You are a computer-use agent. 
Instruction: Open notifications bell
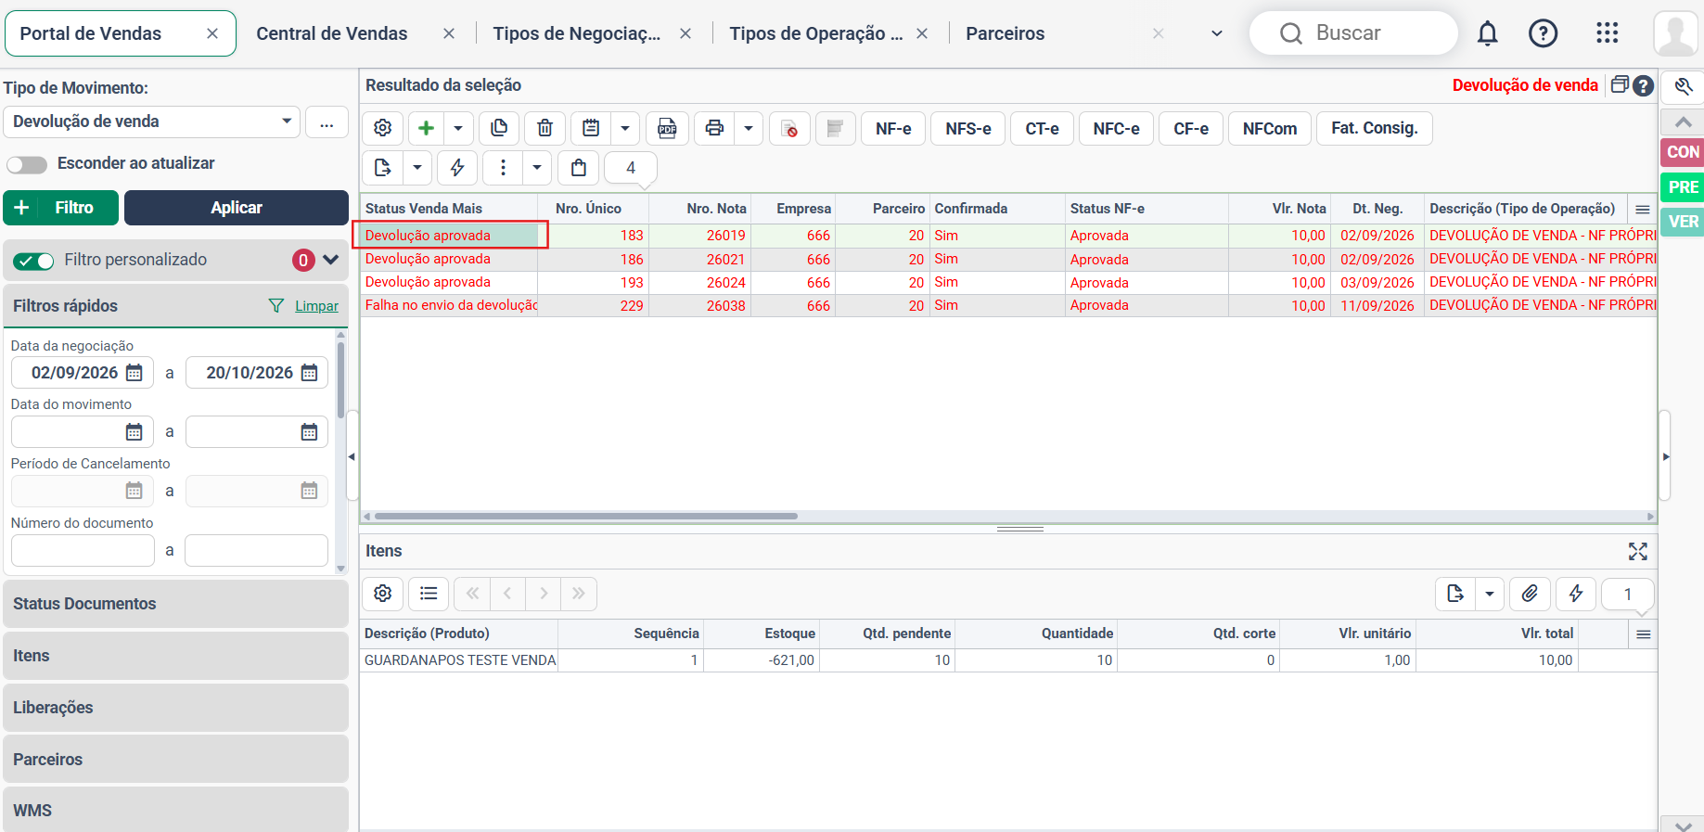[1487, 33]
